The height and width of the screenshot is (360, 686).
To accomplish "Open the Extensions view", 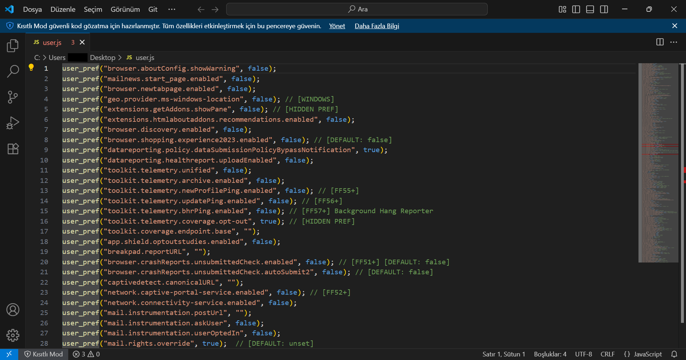I will coord(13,149).
